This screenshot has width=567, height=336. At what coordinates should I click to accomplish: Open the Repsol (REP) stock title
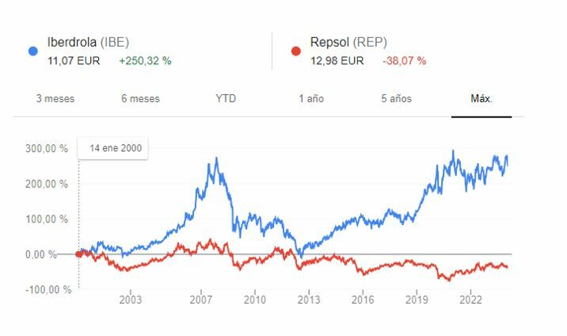point(348,43)
